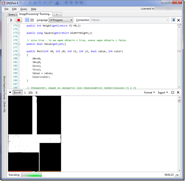This screenshot has width=185, height=181.
Task: Open Show Explorer Panels sidebar
Action: pos(4,94)
